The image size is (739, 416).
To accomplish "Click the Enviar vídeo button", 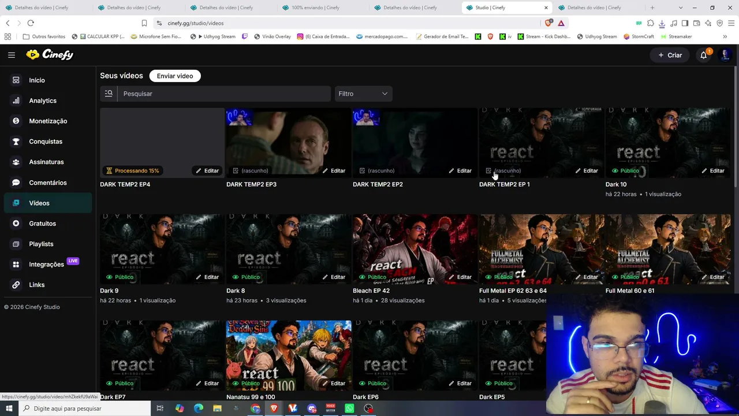I will tap(175, 76).
